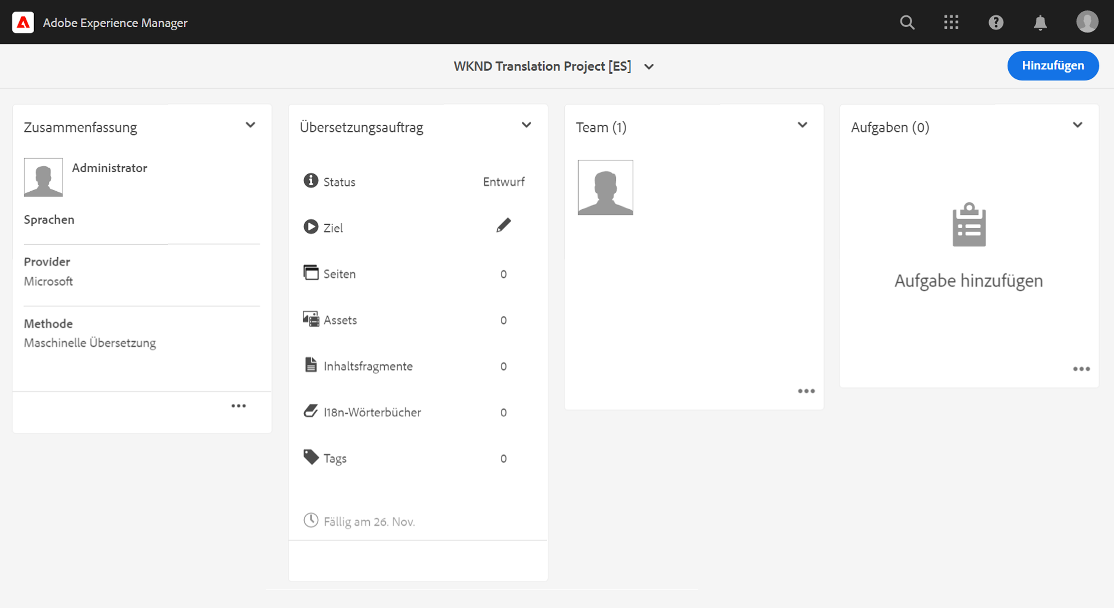The height and width of the screenshot is (608, 1114).
Task: Open the solutions grid switcher
Action: click(x=951, y=23)
